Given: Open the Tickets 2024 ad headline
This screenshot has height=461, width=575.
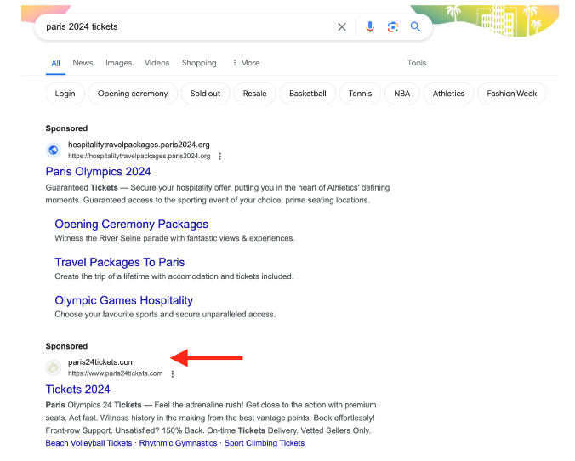Looking at the screenshot, I should 77,389.
